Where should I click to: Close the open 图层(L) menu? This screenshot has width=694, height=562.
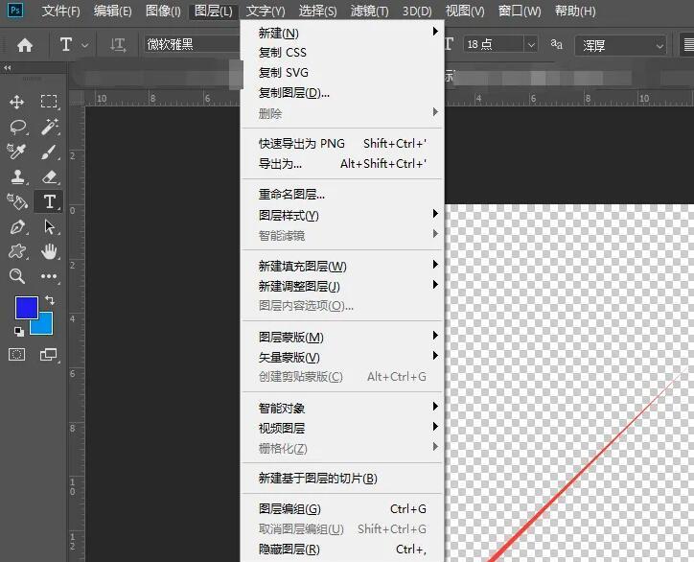point(214,11)
